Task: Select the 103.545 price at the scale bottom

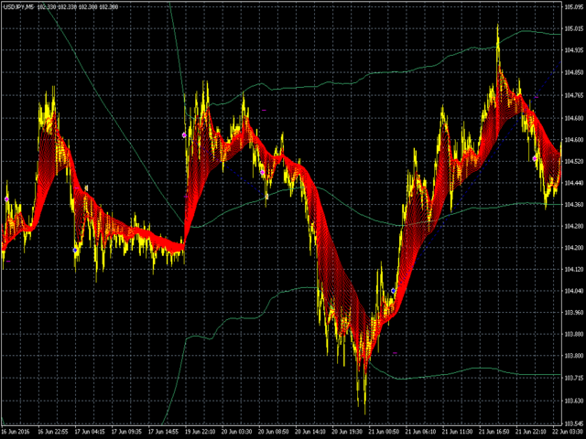Action: pos(574,423)
